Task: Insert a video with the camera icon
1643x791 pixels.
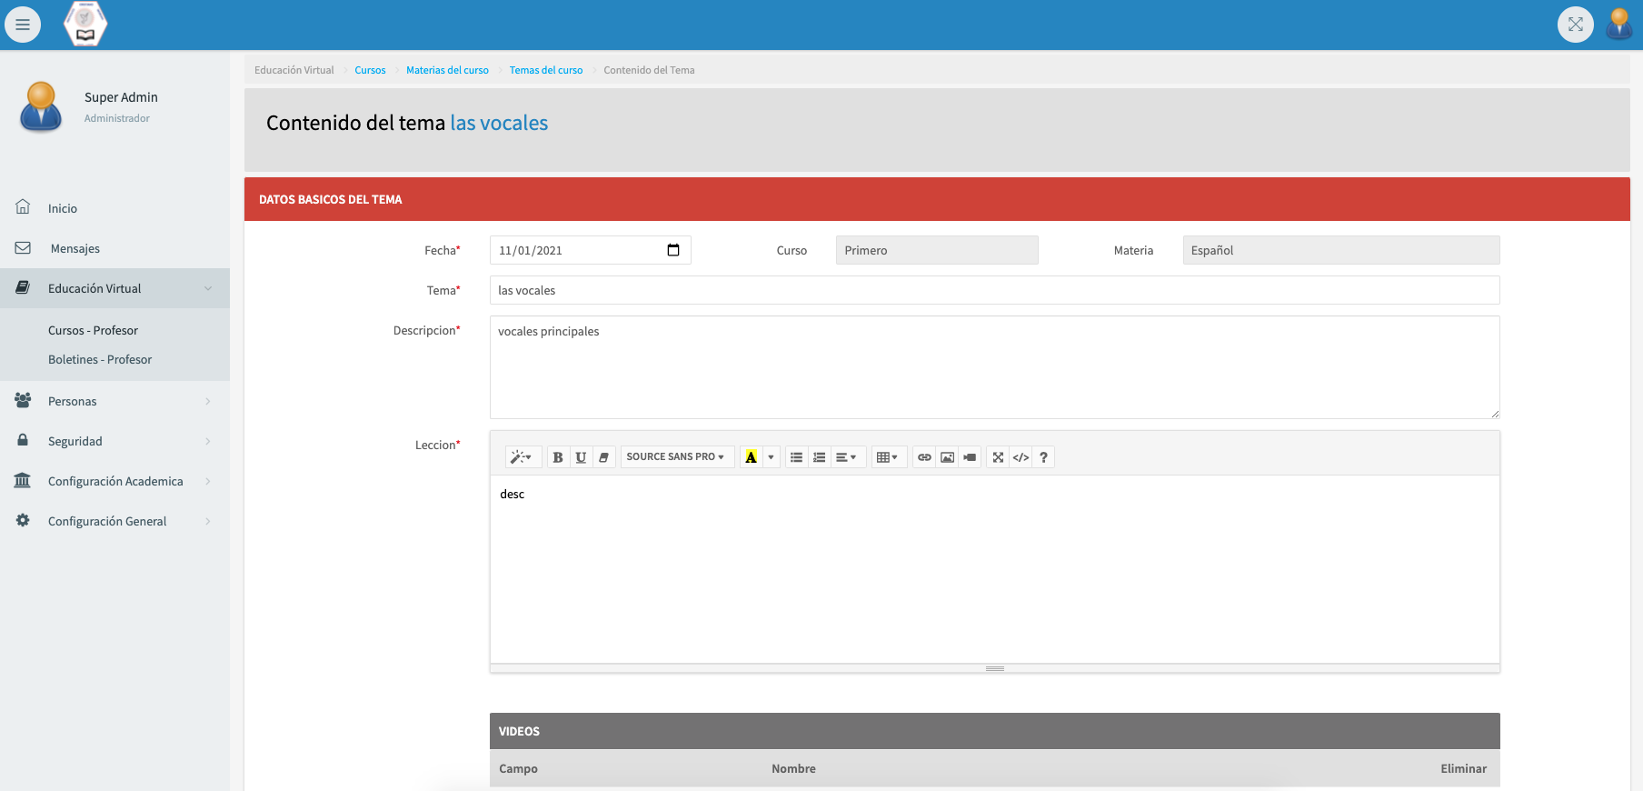Action: pos(970,457)
